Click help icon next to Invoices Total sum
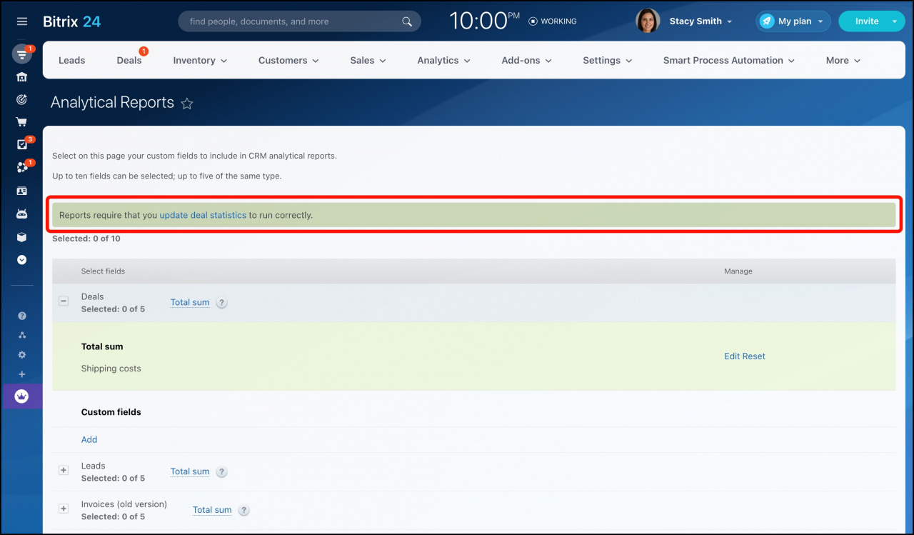The height and width of the screenshot is (535, 914). pos(244,510)
